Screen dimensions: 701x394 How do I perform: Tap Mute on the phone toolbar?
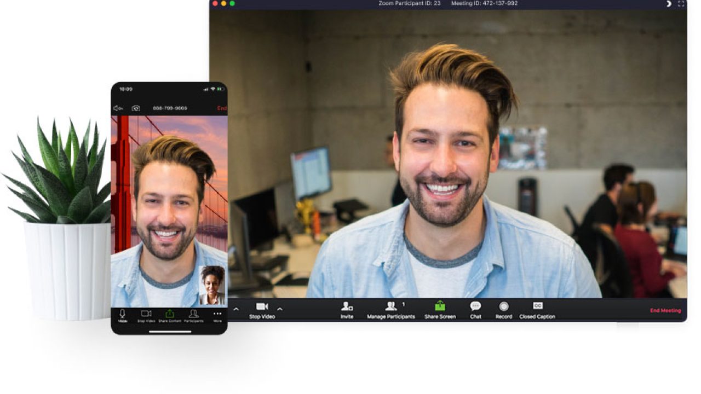coord(123,316)
